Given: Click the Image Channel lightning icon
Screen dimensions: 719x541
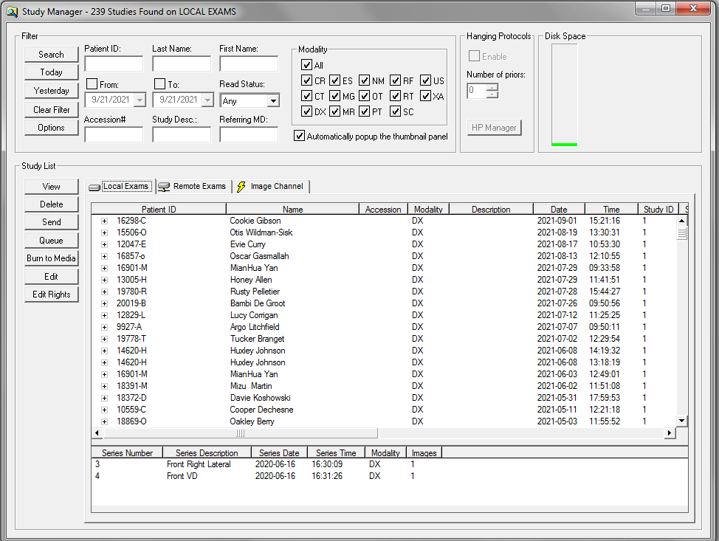Looking at the screenshot, I should pos(241,187).
